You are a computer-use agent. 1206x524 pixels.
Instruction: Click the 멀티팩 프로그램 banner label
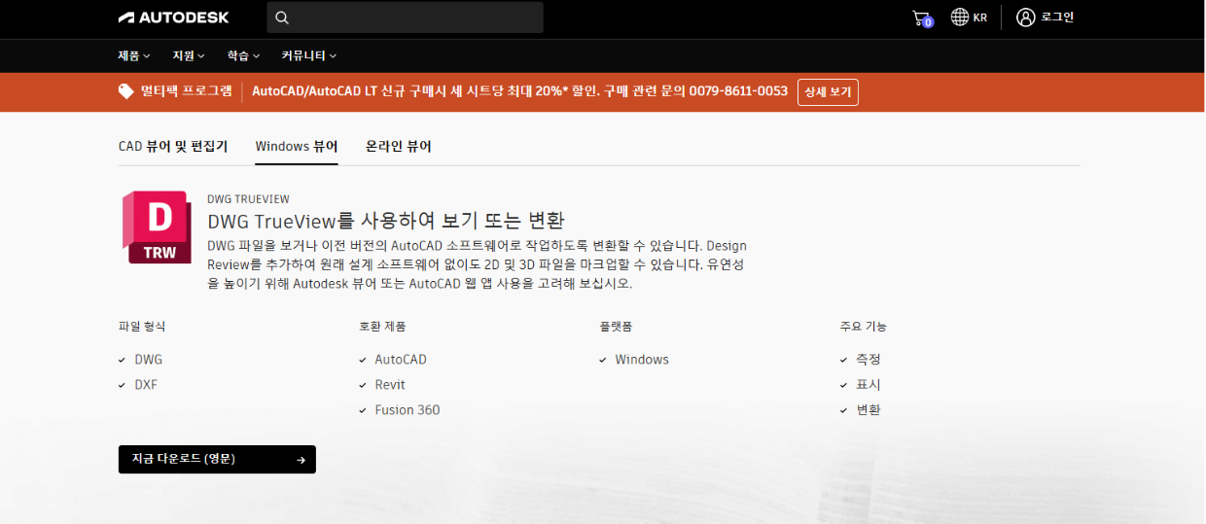coord(187,91)
